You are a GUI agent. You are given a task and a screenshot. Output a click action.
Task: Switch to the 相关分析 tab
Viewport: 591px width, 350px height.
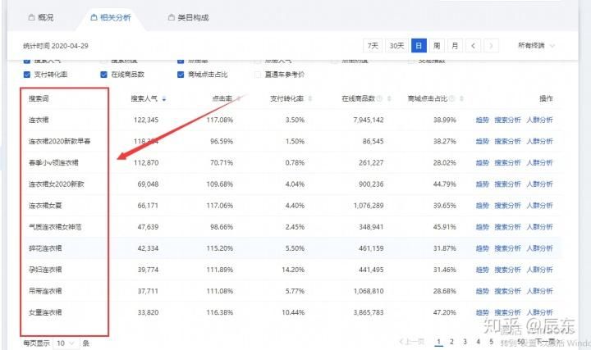tap(111, 17)
